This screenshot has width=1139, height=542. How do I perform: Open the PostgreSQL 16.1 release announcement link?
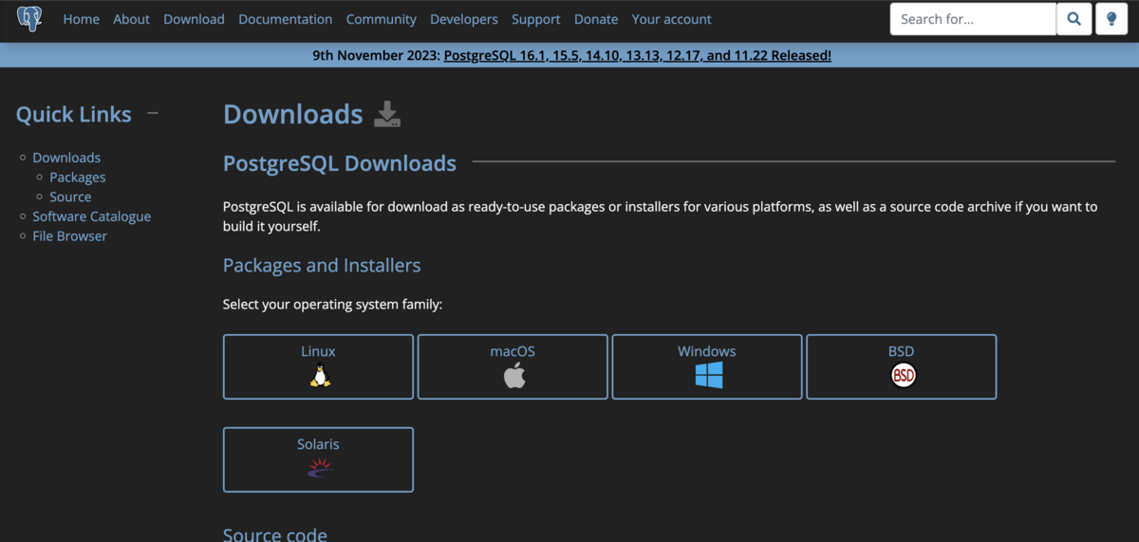pos(637,55)
